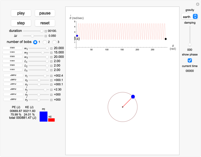Adjust the θ3 angular velocity slider

[x=39, y=100]
